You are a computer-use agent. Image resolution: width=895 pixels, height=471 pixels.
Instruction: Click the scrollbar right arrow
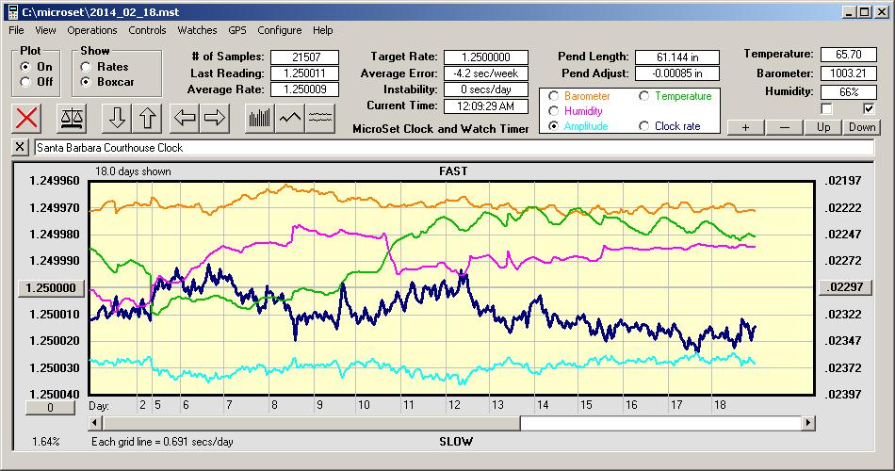pyautogui.click(x=807, y=423)
